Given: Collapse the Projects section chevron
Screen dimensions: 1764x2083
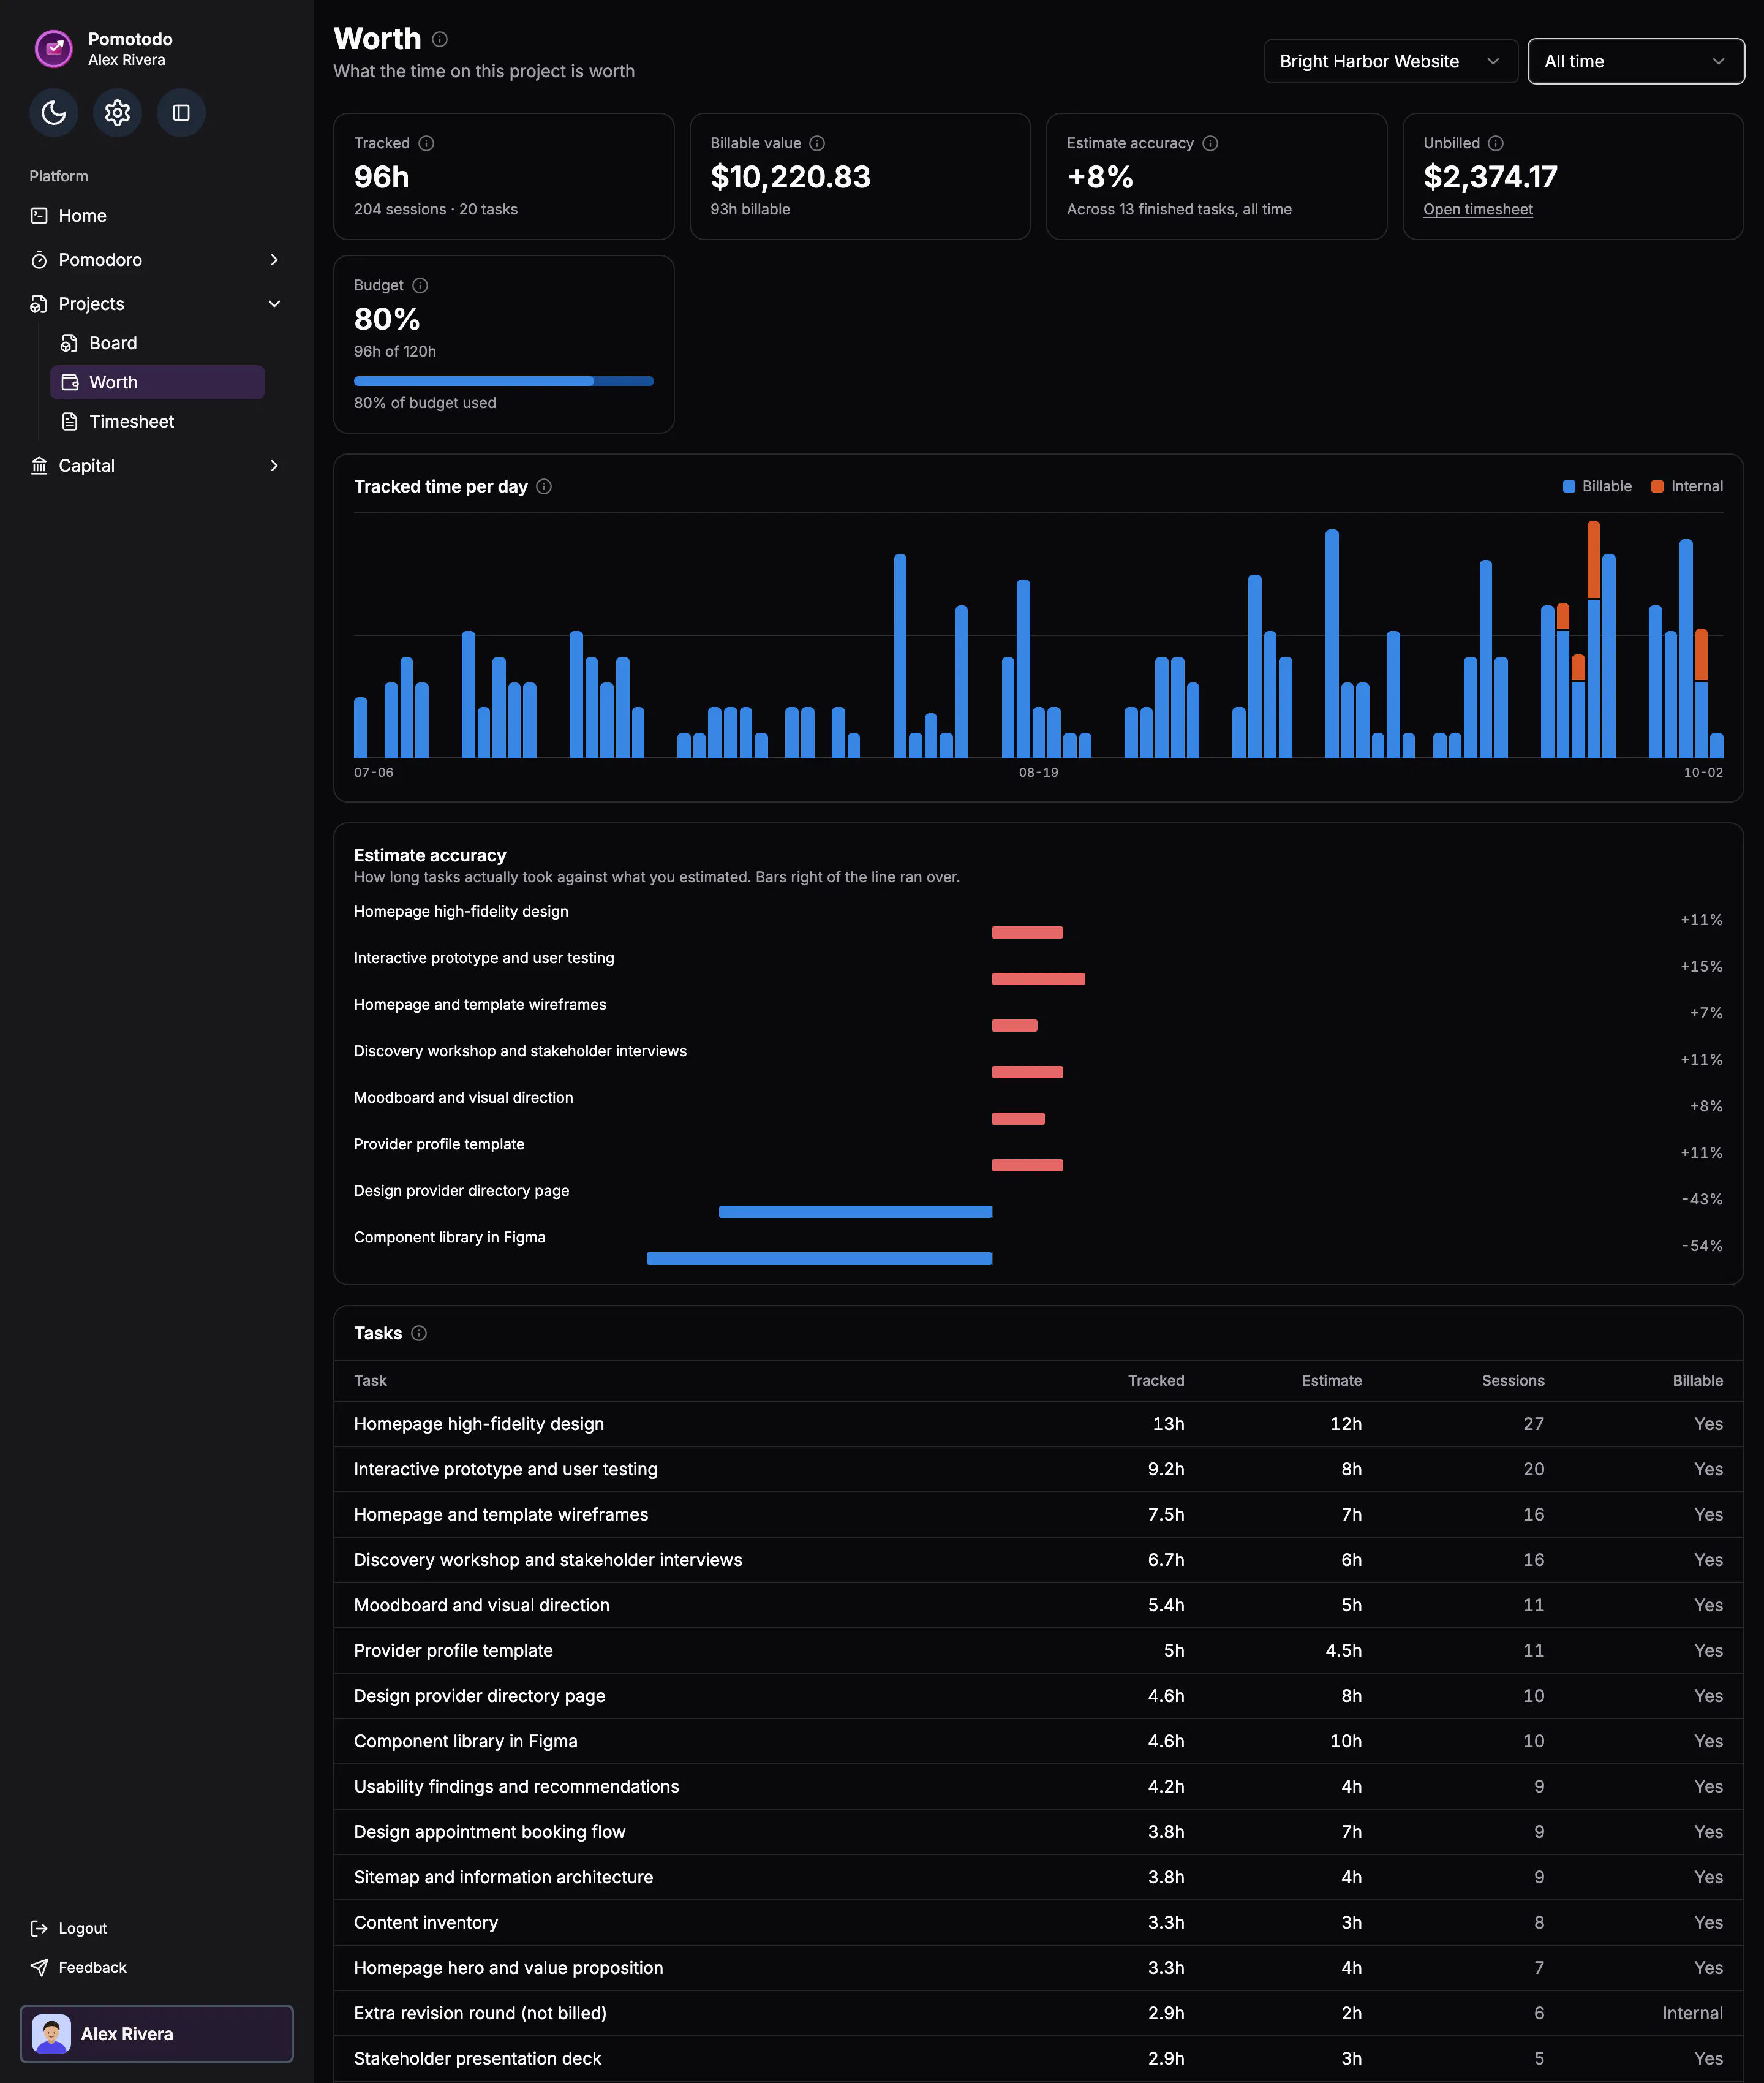Looking at the screenshot, I should coord(274,304).
